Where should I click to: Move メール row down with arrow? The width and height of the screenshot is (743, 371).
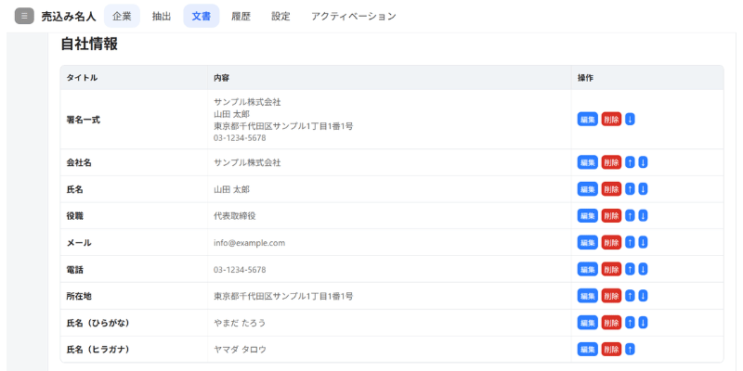pos(643,243)
